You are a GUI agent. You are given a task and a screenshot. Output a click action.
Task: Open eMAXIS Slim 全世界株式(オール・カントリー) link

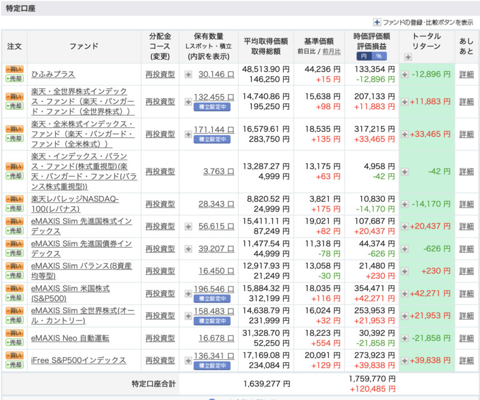[83, 316]
